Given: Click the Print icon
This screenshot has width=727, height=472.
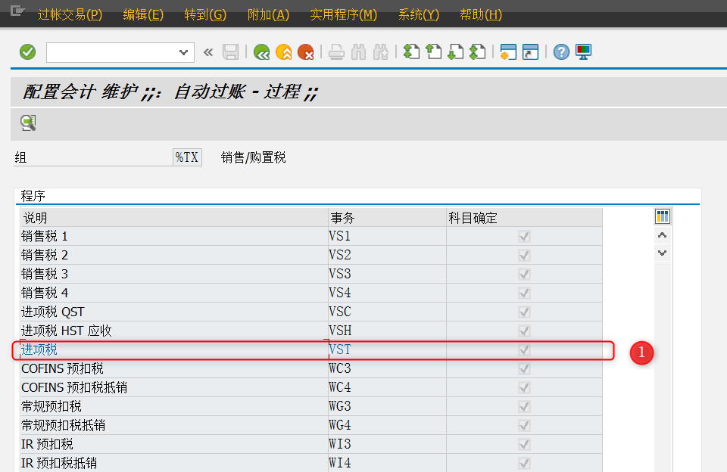Looking at the screenshot, I should tap(336, 52).
